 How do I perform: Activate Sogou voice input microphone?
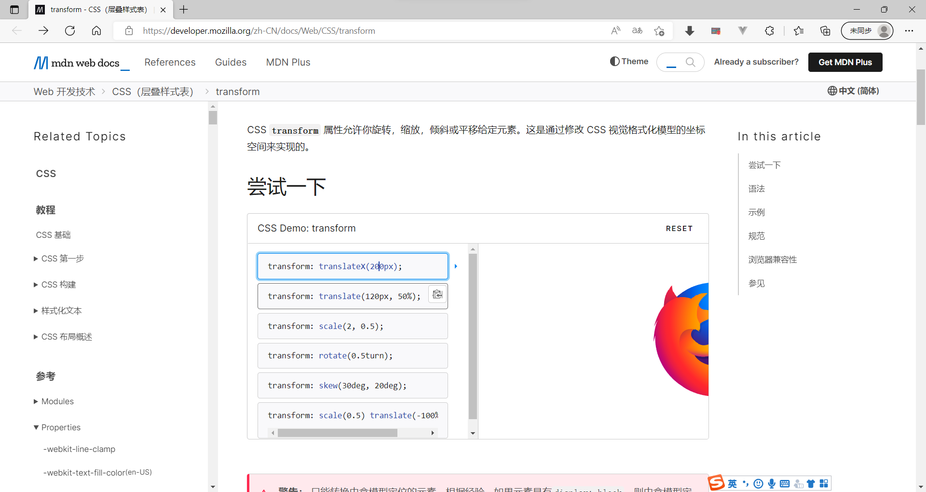[x=772, y=483]
